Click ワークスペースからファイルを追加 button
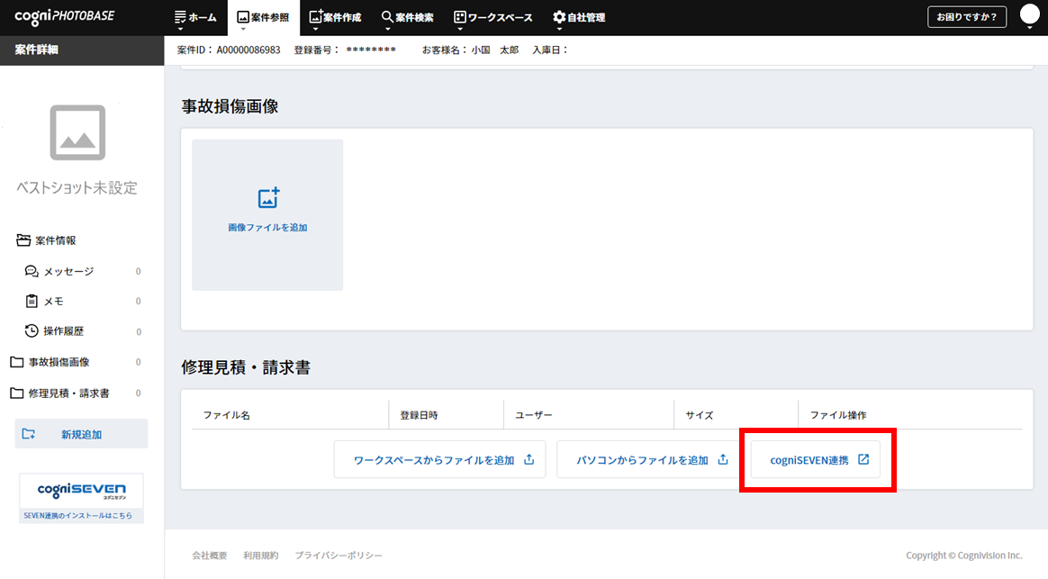1048x579 pixels. click(439, 459)
